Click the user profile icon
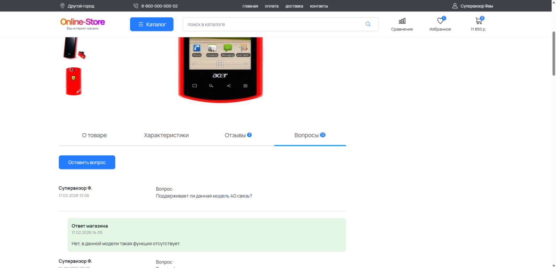Image resolution: width=556 pixels, height=268 pixels. (455, 6)
